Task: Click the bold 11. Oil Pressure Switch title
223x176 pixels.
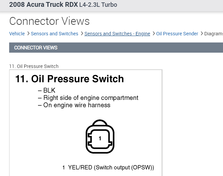Action: (70, 79)
